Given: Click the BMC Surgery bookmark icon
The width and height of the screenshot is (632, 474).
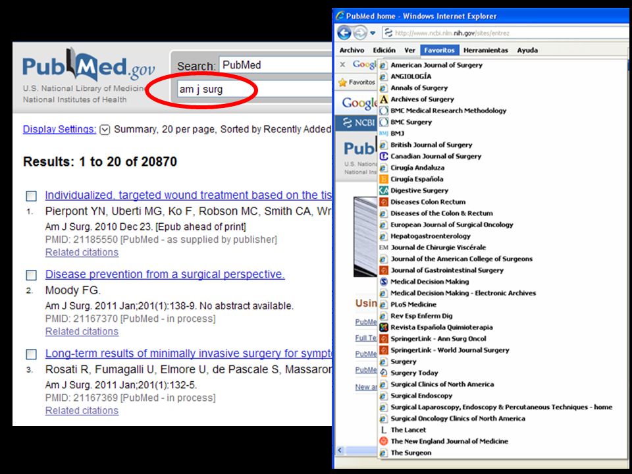Looking at the screenshot, I should point(384,122).
